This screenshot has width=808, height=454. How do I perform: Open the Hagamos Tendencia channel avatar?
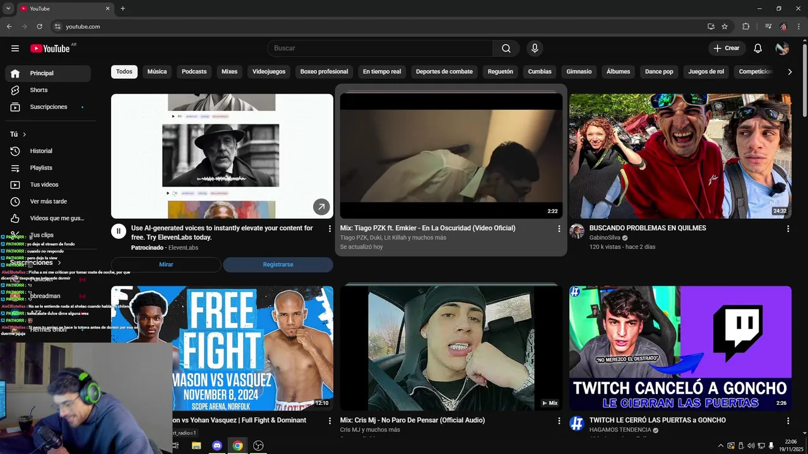(x=577, y=424)
